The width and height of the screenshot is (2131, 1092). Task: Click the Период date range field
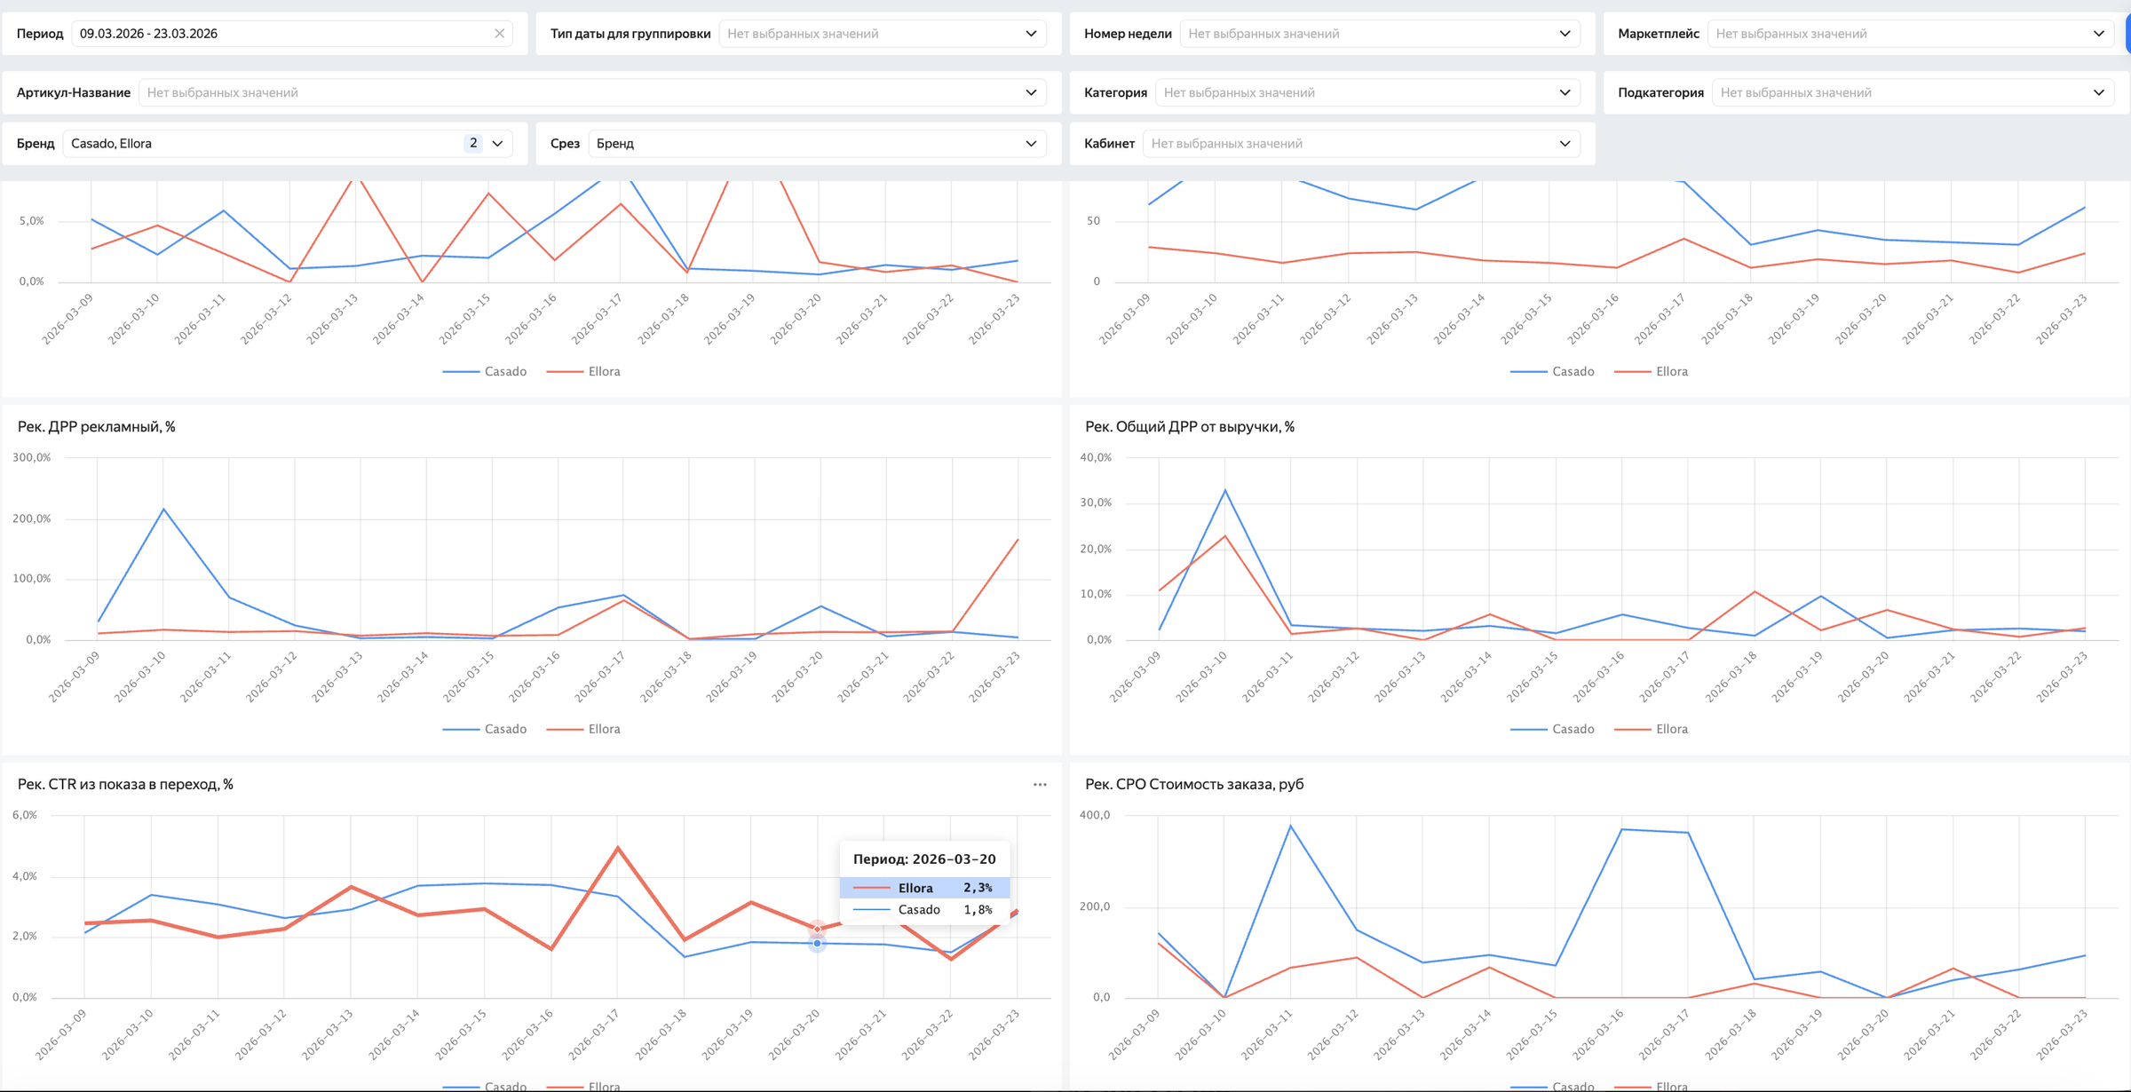click(291, 34)
